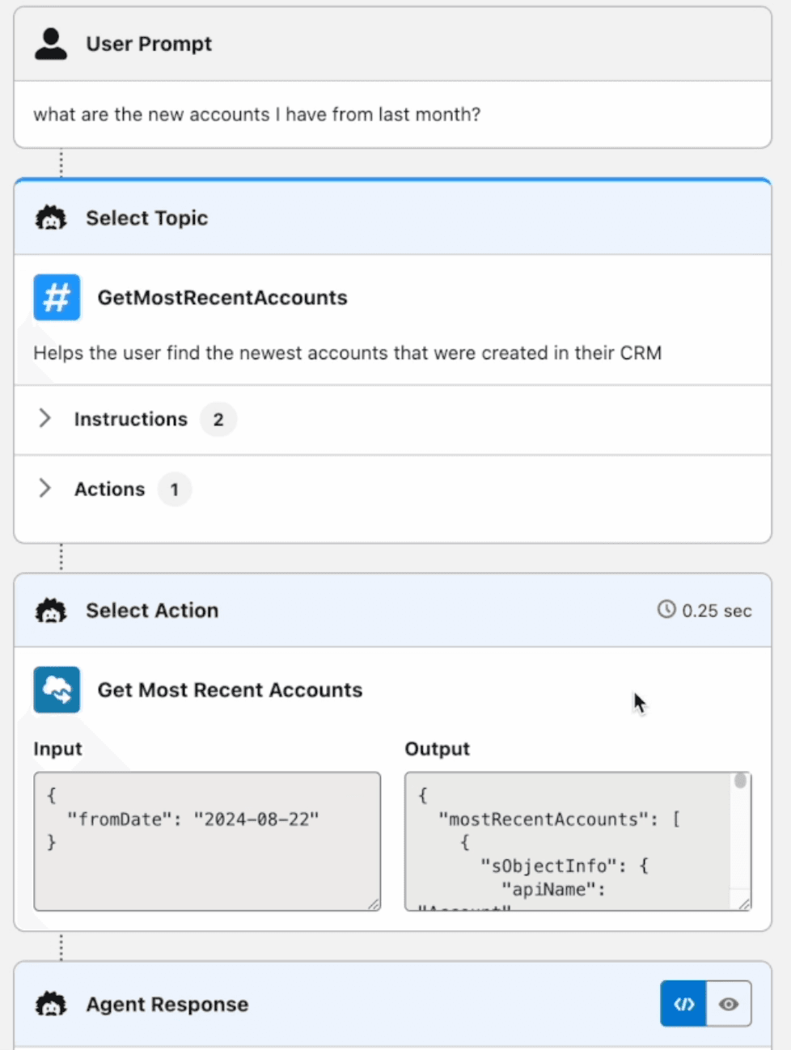The image size is (791, 1050).
Task: Click the Input box resize handle
Action: [373, 904]
